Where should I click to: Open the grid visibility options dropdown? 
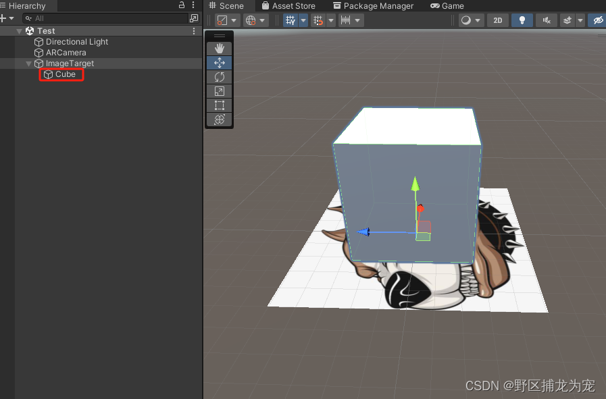pos(303,20)
